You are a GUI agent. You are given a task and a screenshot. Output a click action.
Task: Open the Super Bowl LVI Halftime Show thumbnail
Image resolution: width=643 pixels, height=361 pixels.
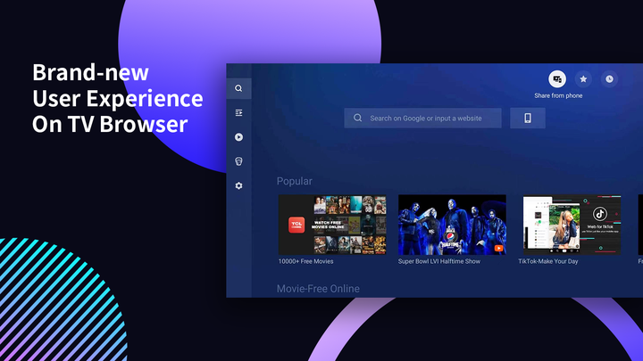[452, 225]
